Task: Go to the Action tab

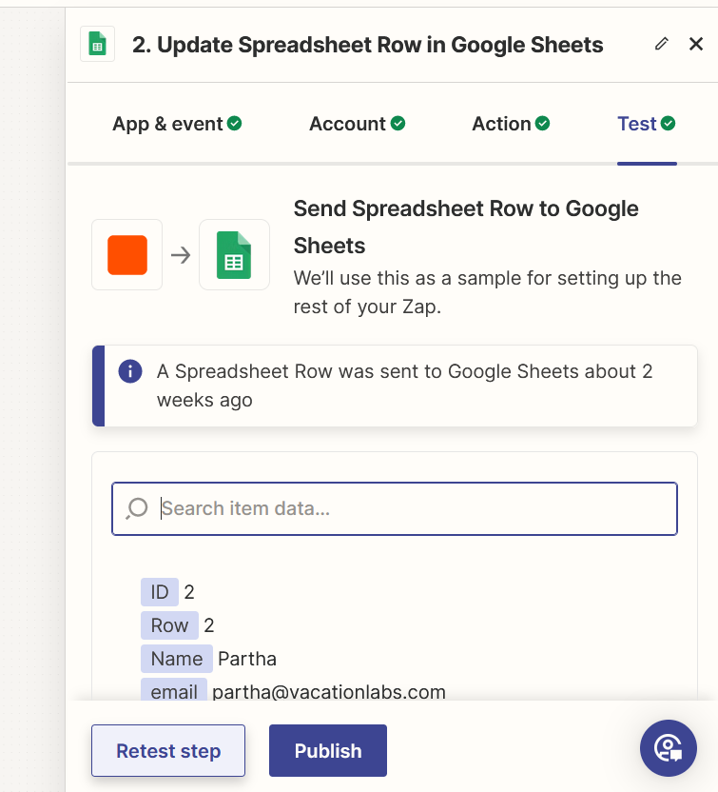Action: tap(502, 124)
